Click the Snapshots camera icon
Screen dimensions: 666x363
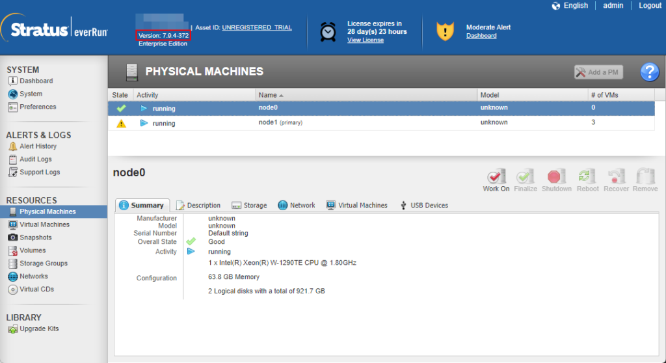(13, 237)
